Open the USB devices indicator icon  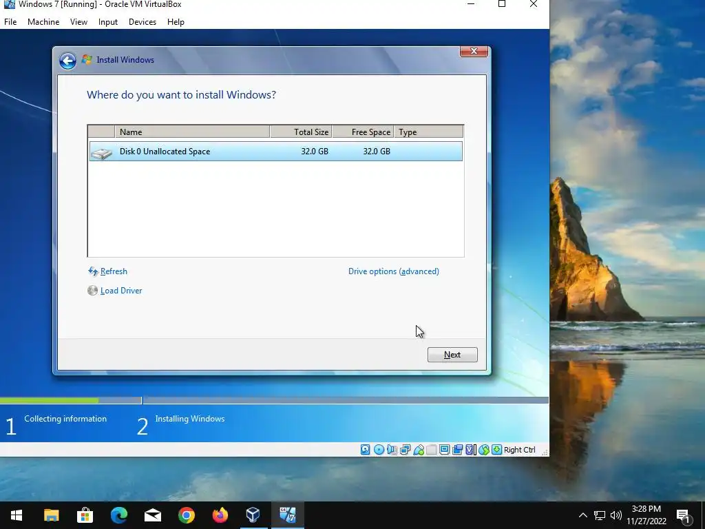point(418,449)
